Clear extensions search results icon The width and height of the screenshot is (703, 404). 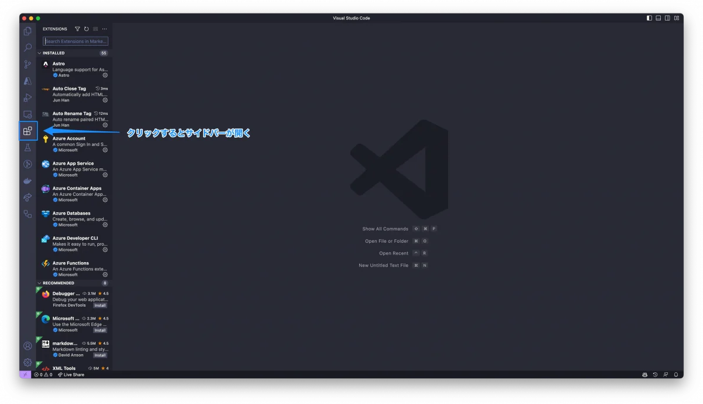(95, 29)
